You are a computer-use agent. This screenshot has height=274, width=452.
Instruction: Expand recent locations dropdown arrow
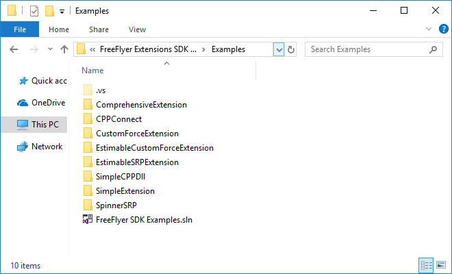pyautogui.click(x=50, y=49)
